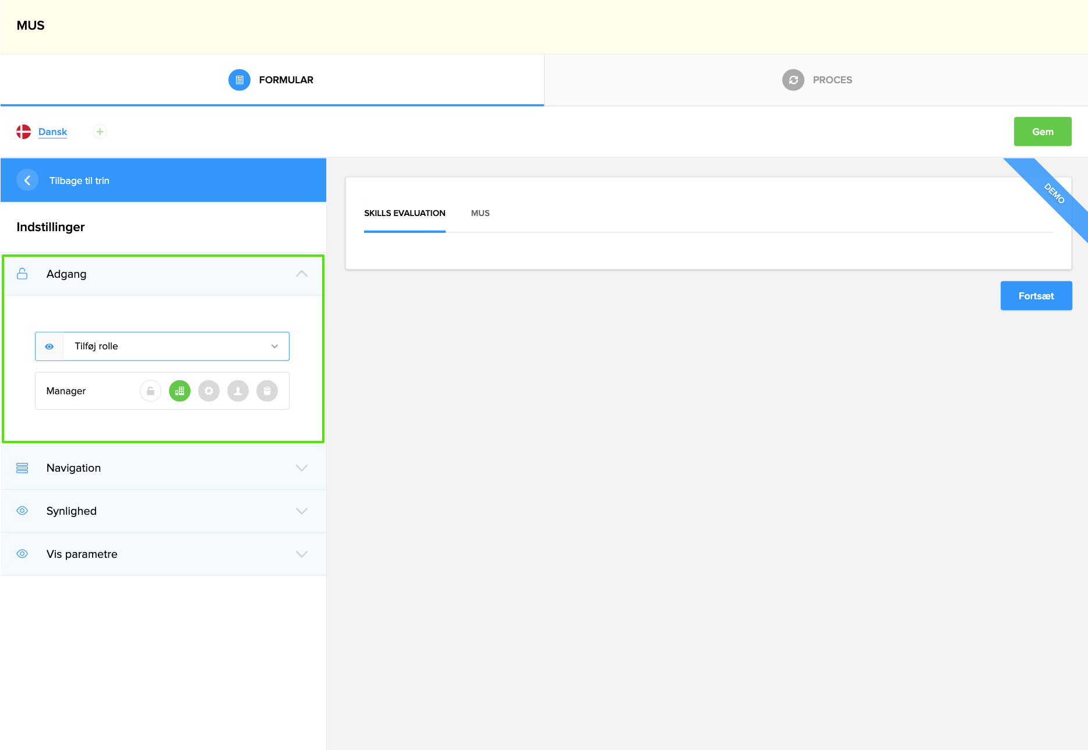1088x750 pixels.
Task: Select the Skills Evaluation tab
Action: [x=404, y=213]
